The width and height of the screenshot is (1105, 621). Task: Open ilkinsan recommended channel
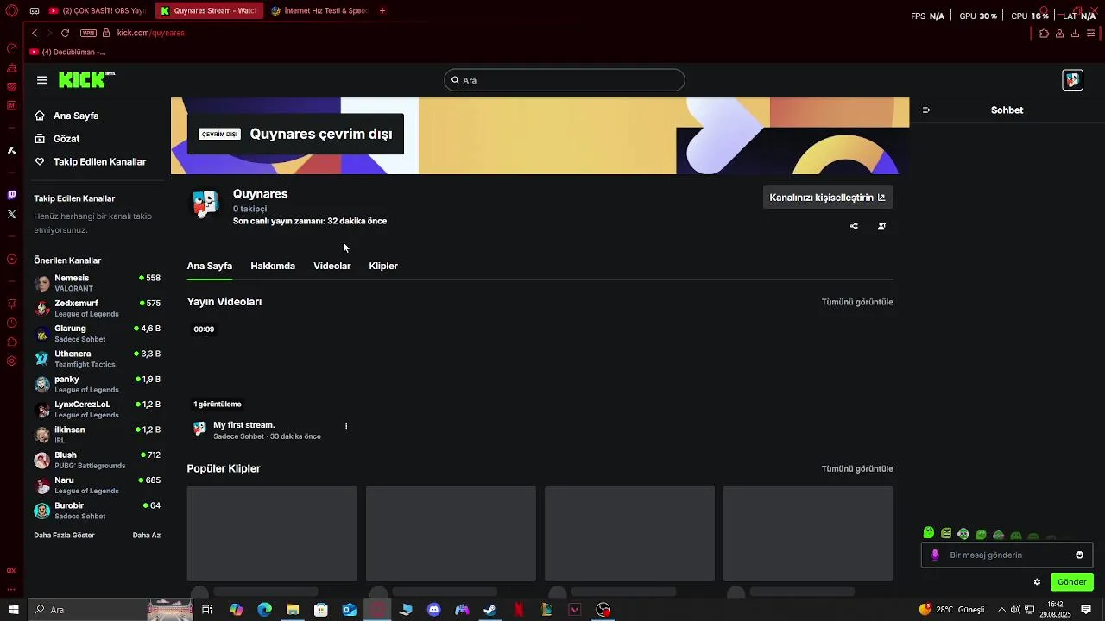[x=98, y=435]
